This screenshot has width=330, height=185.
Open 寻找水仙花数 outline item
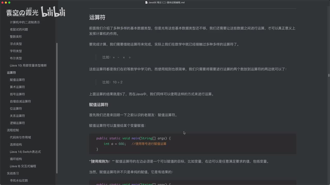point(19,181)
